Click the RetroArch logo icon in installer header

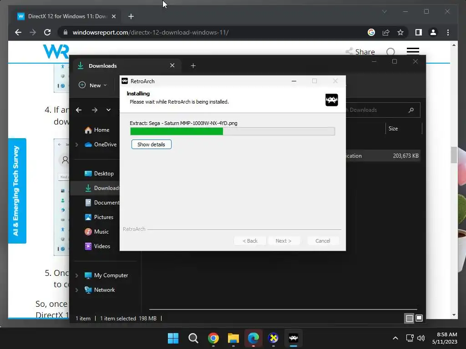pos(331,100)
